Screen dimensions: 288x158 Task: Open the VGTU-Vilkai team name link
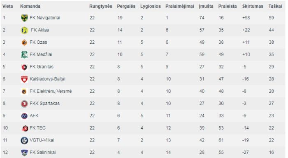[42, 140]
